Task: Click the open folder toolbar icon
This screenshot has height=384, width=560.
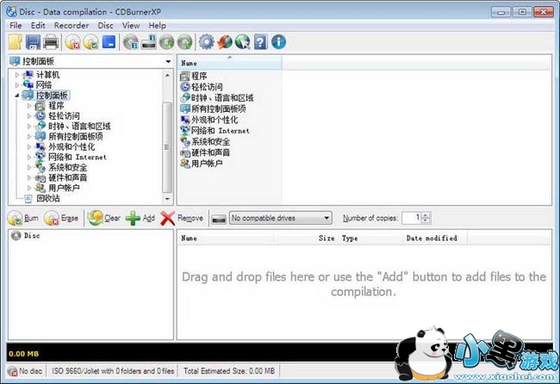Action: [x=16, y=42]
